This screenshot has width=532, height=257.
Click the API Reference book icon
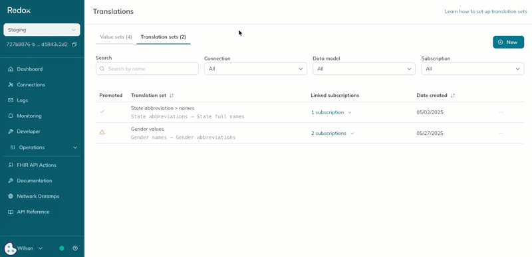click(x=11, y=212)
